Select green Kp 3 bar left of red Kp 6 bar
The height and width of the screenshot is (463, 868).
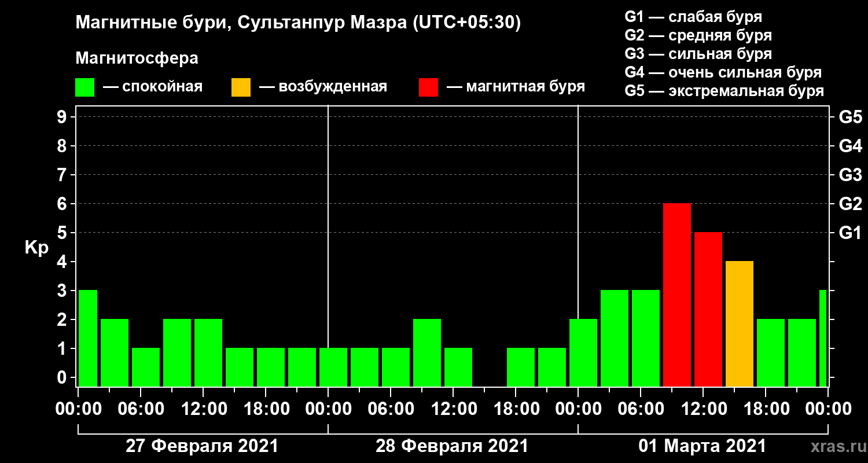(646, 339)
